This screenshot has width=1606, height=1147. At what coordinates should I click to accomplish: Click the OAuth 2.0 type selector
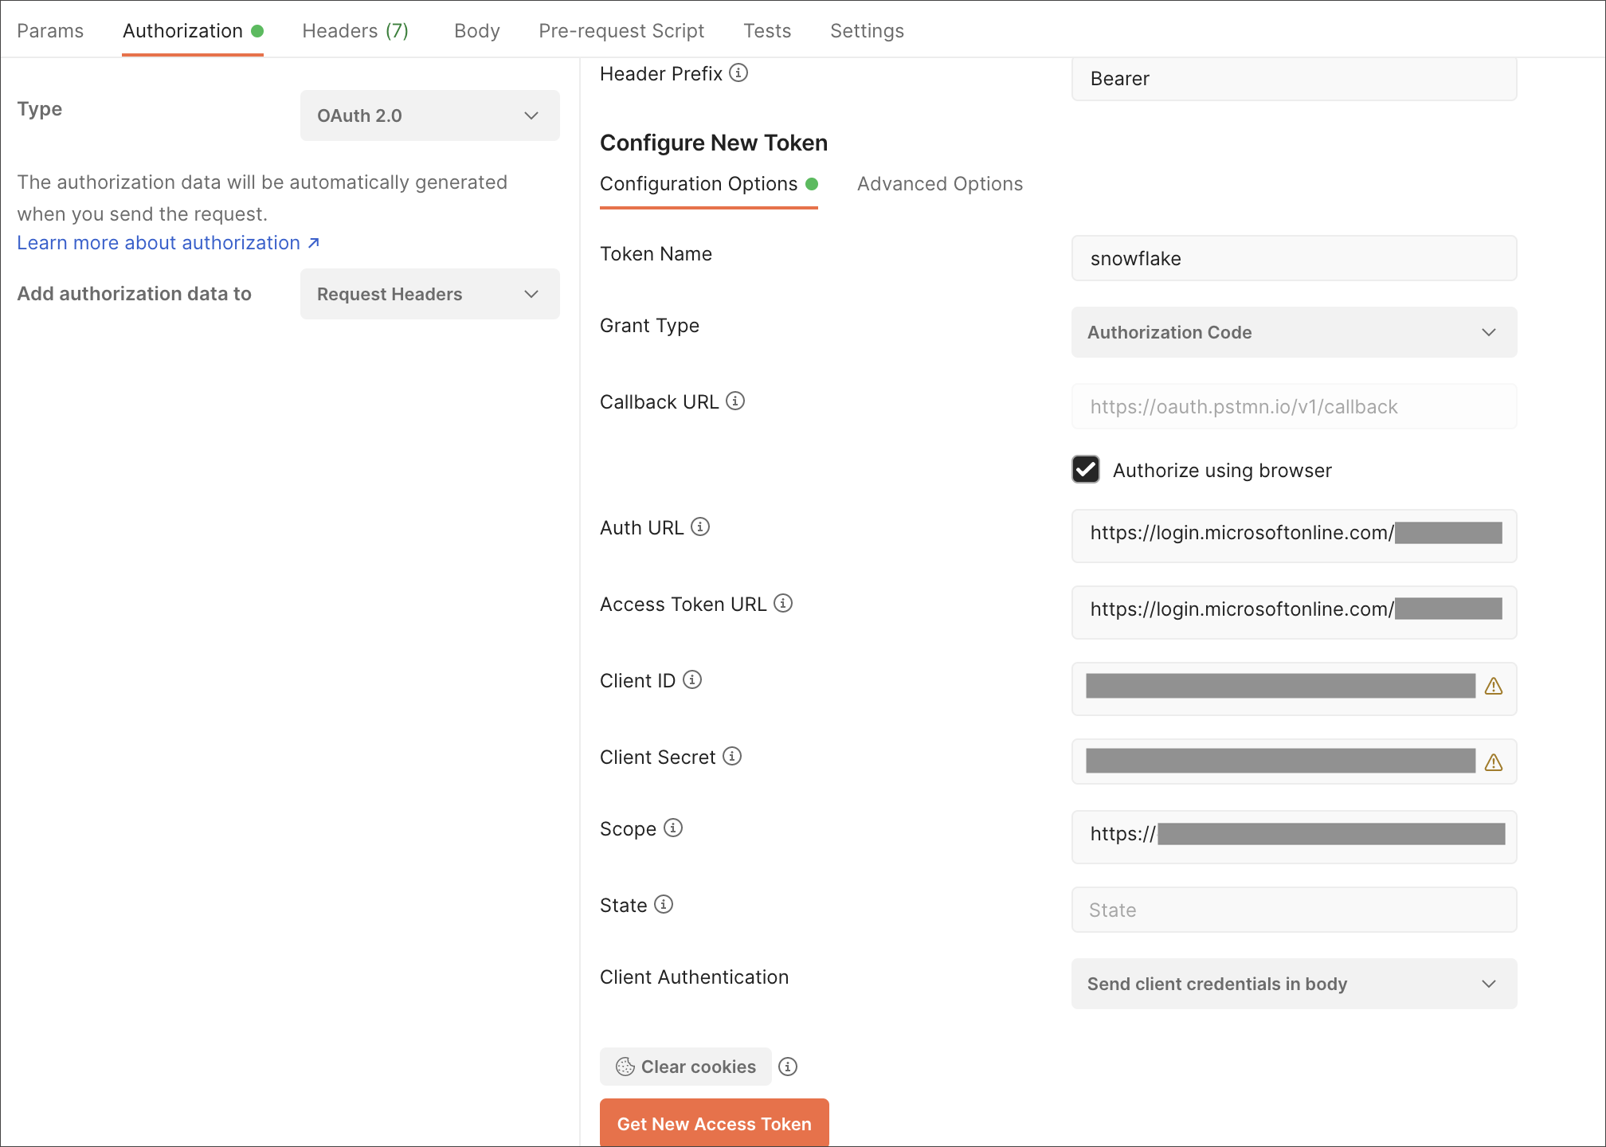(428, 115)
